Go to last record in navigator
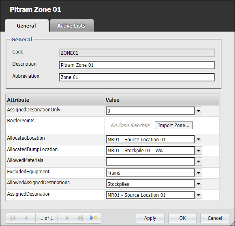Viewport: 235px width, 226px height. click(81, 218)
